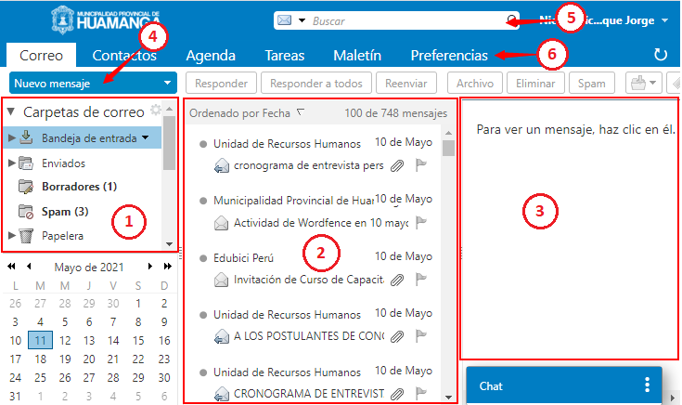Screen dimensions: 682x405
Task: Toggle flag on Actividad de Wordfence message
Action: coord(420,223)
